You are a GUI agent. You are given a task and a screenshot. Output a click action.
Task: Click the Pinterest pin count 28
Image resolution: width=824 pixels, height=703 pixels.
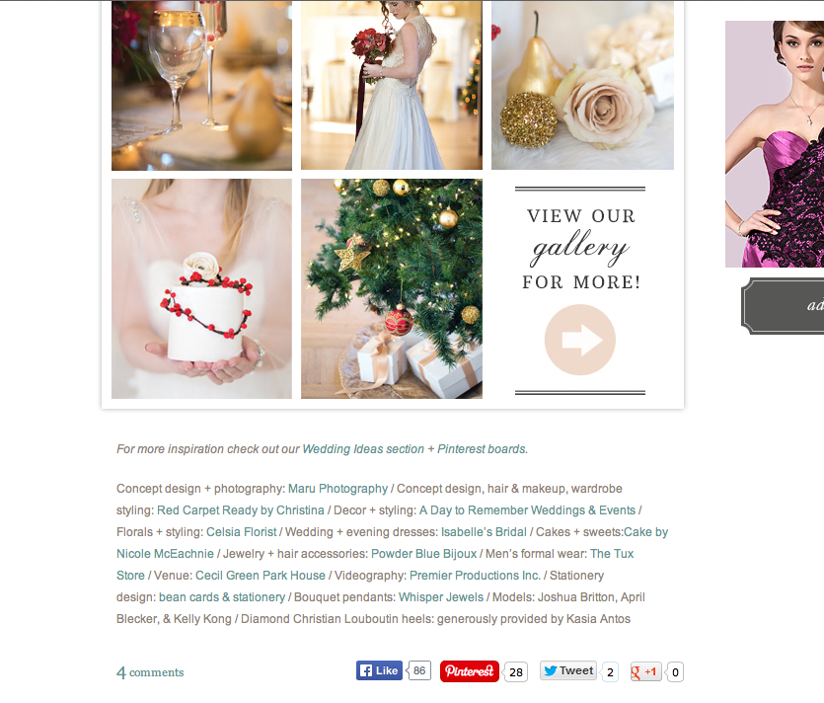516,672
